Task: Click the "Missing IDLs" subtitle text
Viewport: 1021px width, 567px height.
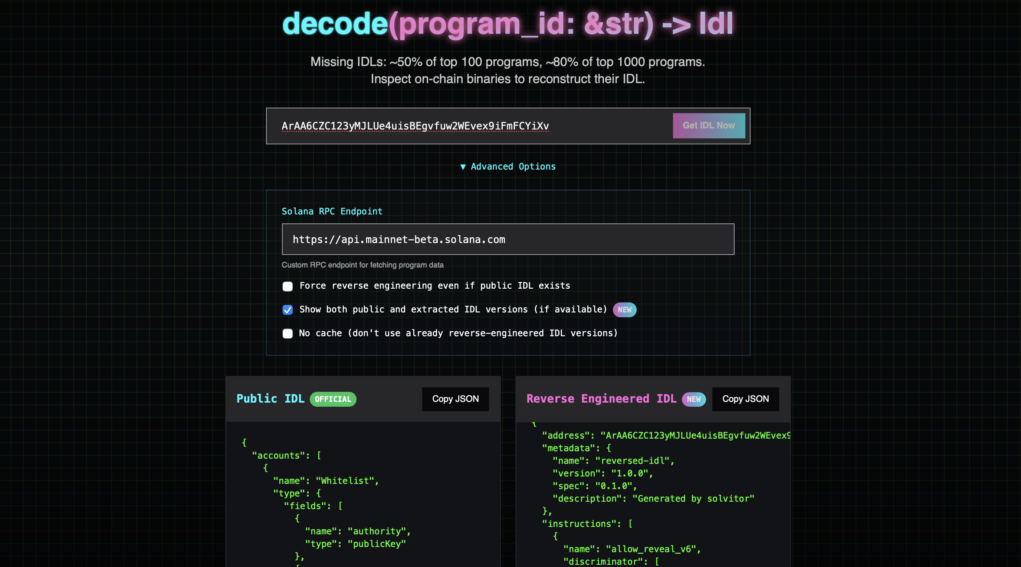Action: click(508, 62)
